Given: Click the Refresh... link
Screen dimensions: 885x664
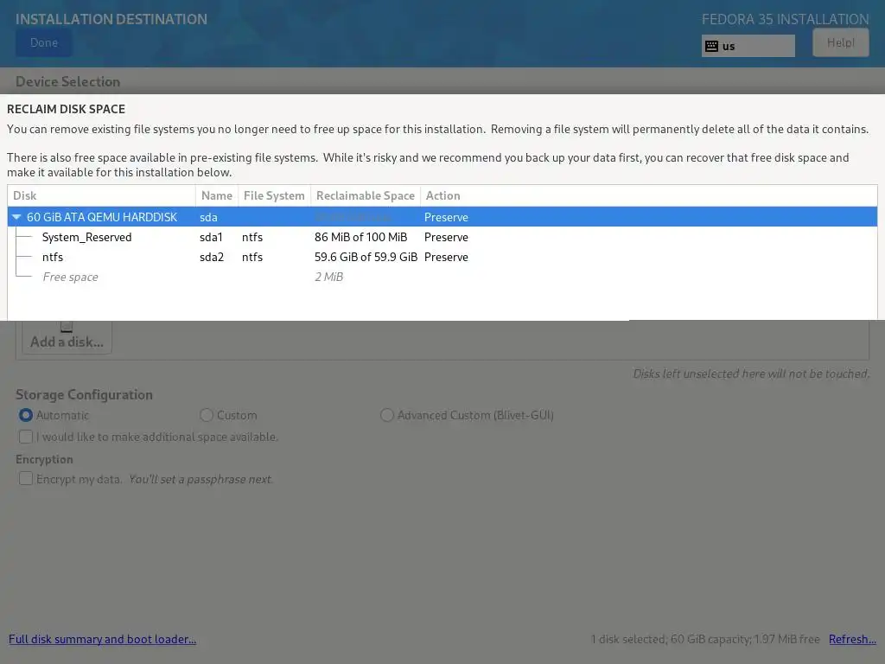Looking at the screenshot, I should click(x=852, y=639).
